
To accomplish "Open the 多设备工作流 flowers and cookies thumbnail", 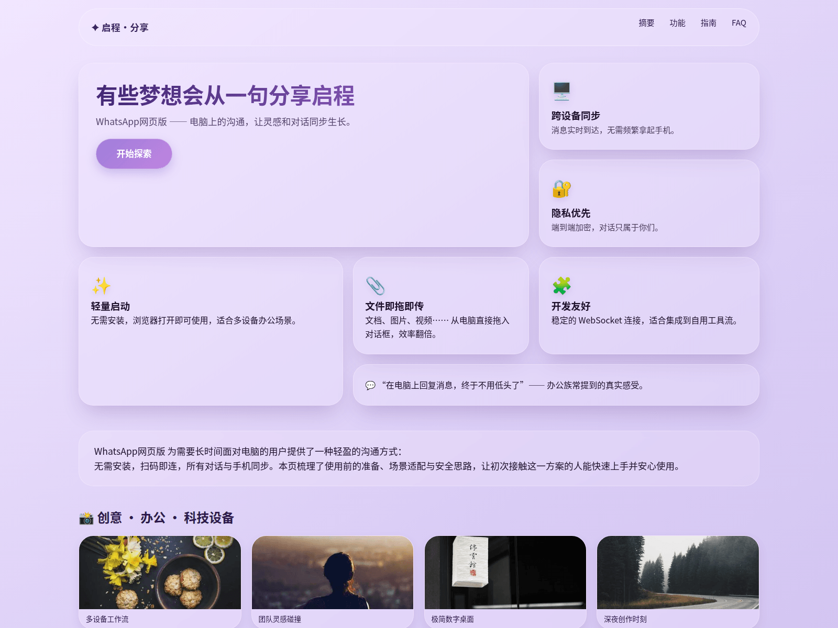I will pos(160,573).
